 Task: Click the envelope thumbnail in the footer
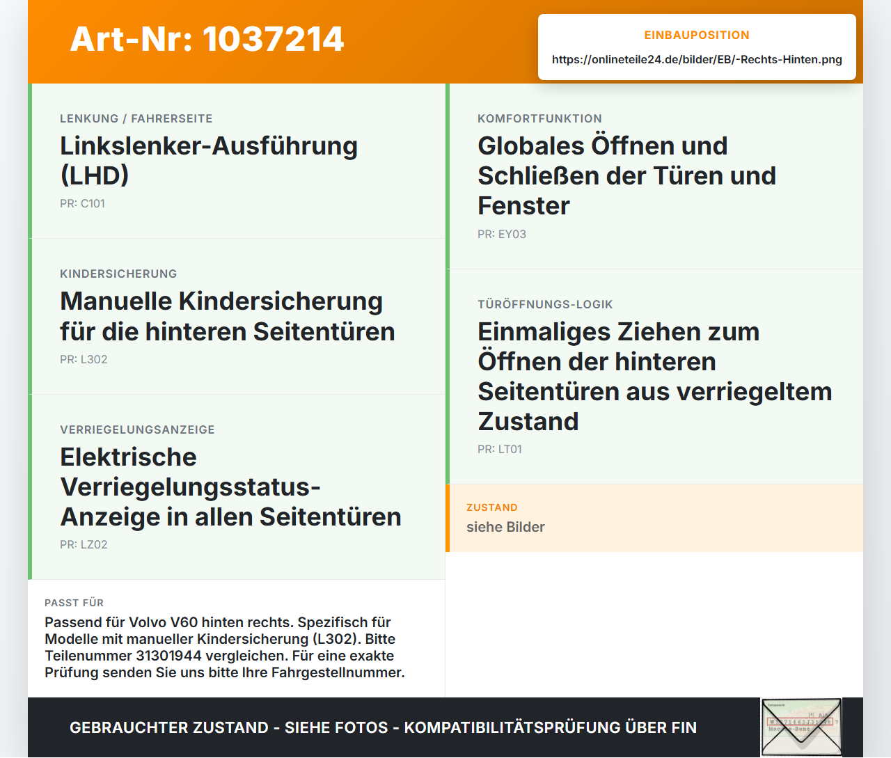801,727
